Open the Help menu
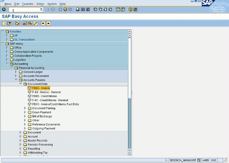 click(x=62, y=4)
